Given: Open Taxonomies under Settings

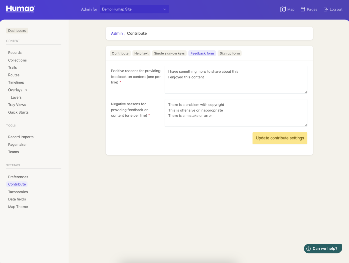Looking at the screenshot, I should pyautogui.click(x=18, y=192).
